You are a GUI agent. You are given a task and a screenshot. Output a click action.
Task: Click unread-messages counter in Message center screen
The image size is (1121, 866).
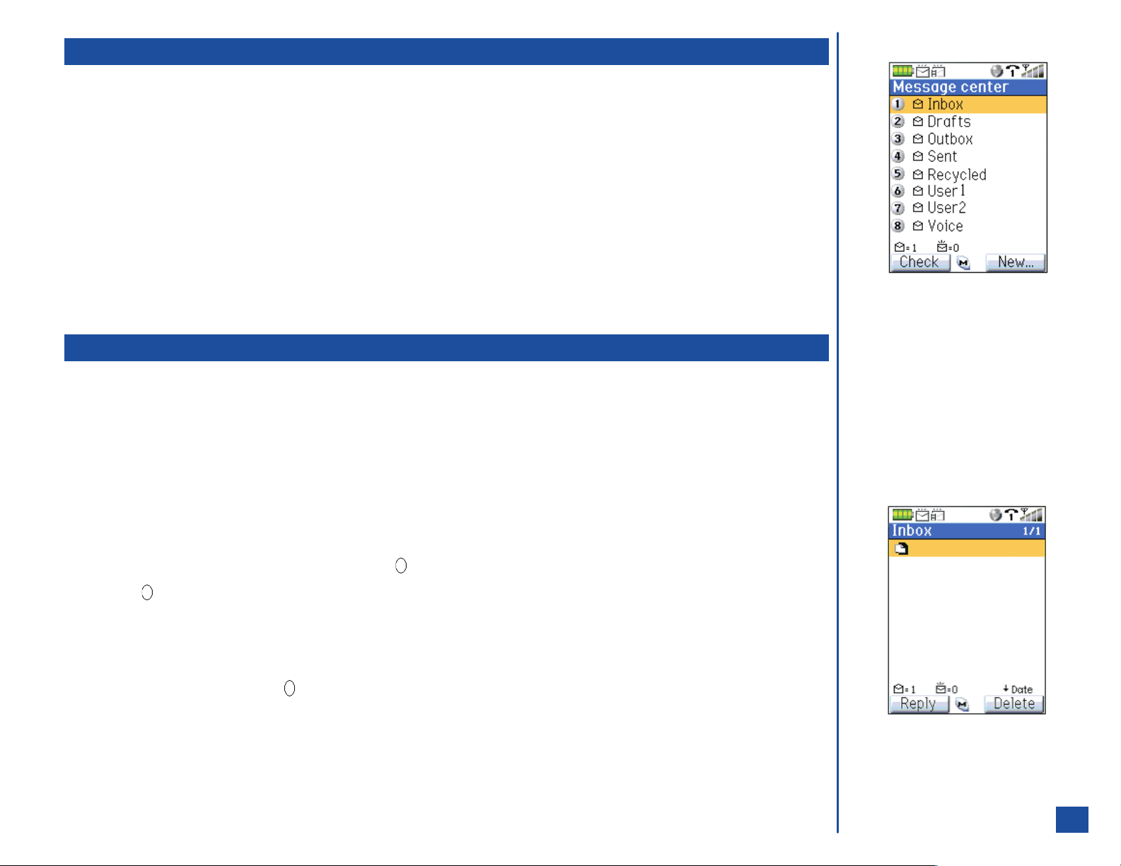(x=948, y=247)
